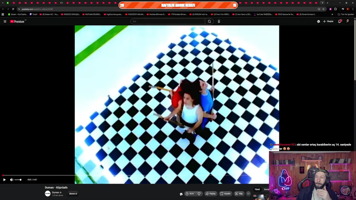Reload the page with browser refresh

point(13,9)
